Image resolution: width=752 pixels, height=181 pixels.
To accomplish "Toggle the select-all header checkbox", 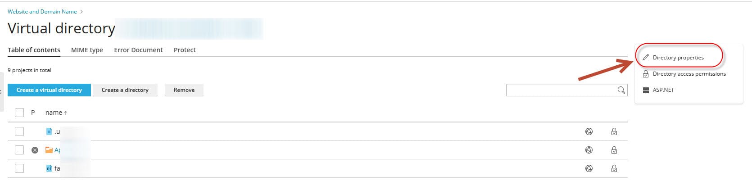I will 19,113.
